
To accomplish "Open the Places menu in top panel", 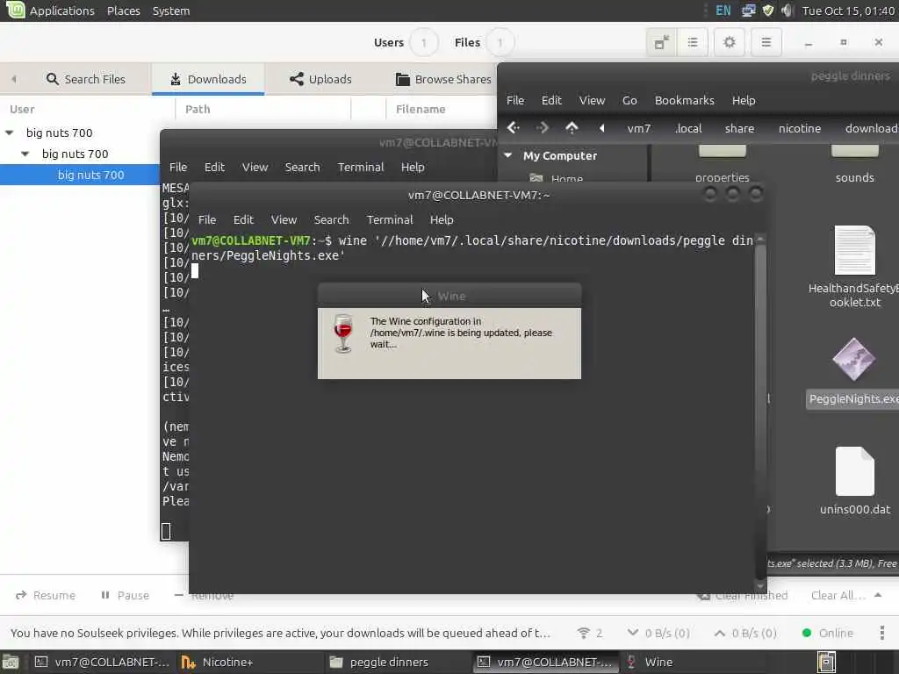I will [123, 11].
